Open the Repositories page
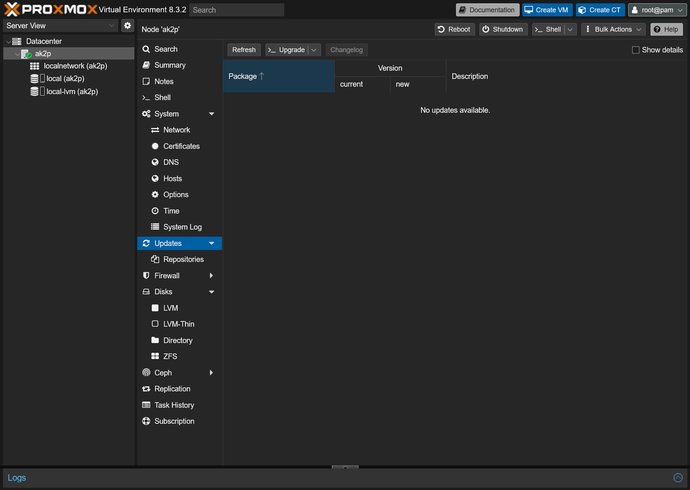Screen dimensions: 690x490 coord(180,259)
